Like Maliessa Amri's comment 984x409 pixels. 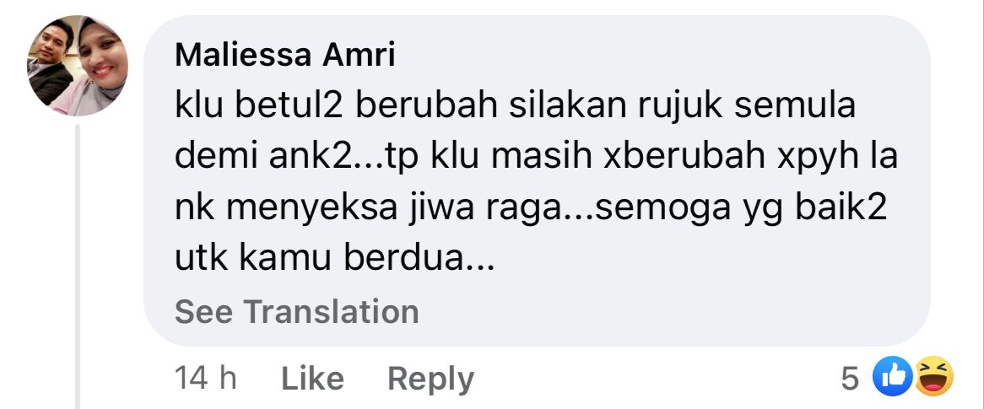[x=312, y=379]
